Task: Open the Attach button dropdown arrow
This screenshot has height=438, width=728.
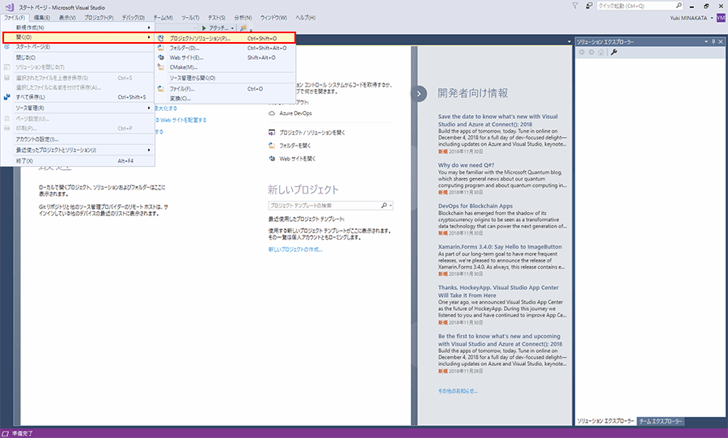Action: (233, 28)
